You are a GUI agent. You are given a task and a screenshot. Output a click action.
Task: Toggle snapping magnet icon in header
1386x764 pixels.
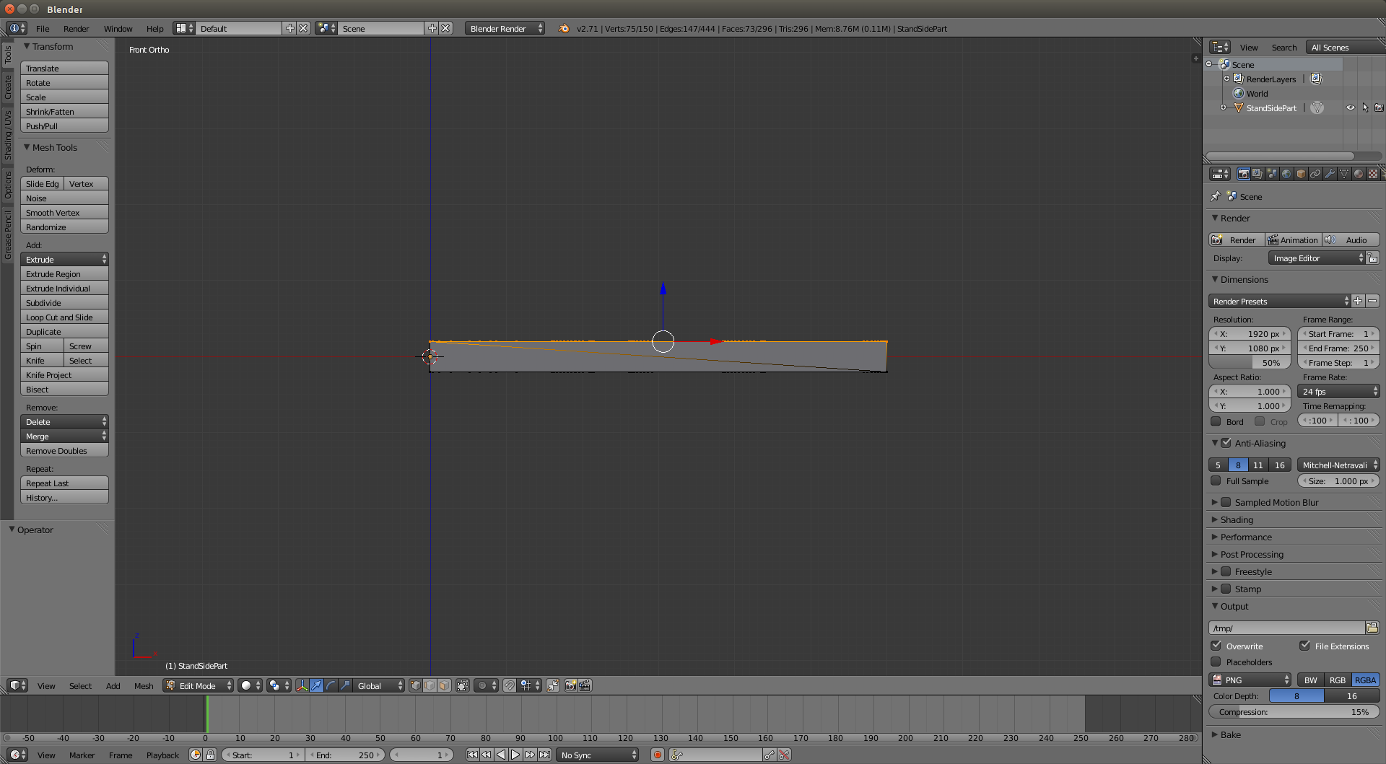pyautogui.click(x=510, y=686)
